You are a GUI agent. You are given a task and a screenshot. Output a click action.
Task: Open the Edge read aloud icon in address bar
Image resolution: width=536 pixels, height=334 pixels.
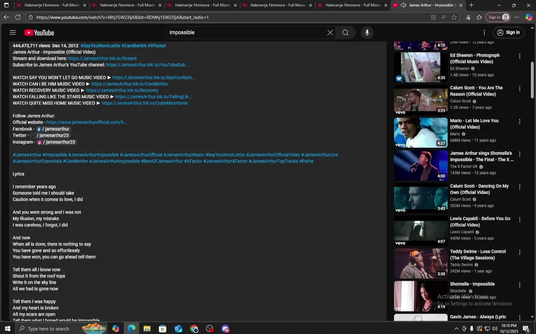(444, 18)
